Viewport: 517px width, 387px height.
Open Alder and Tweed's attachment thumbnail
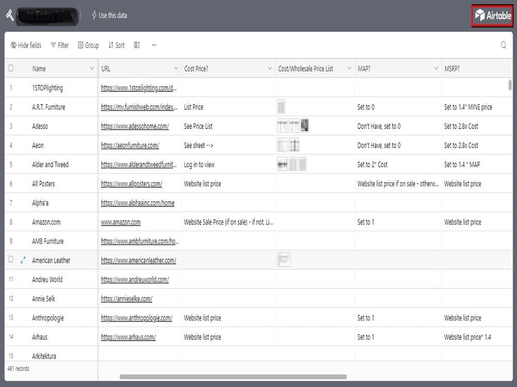click(x=283, y=164)
